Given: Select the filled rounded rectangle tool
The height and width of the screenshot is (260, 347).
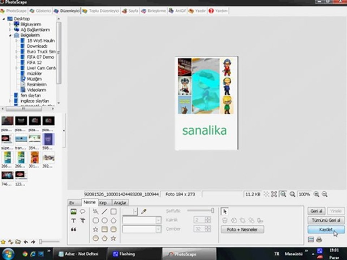Looking at the screenshot, I should click(x=113, y=229).
